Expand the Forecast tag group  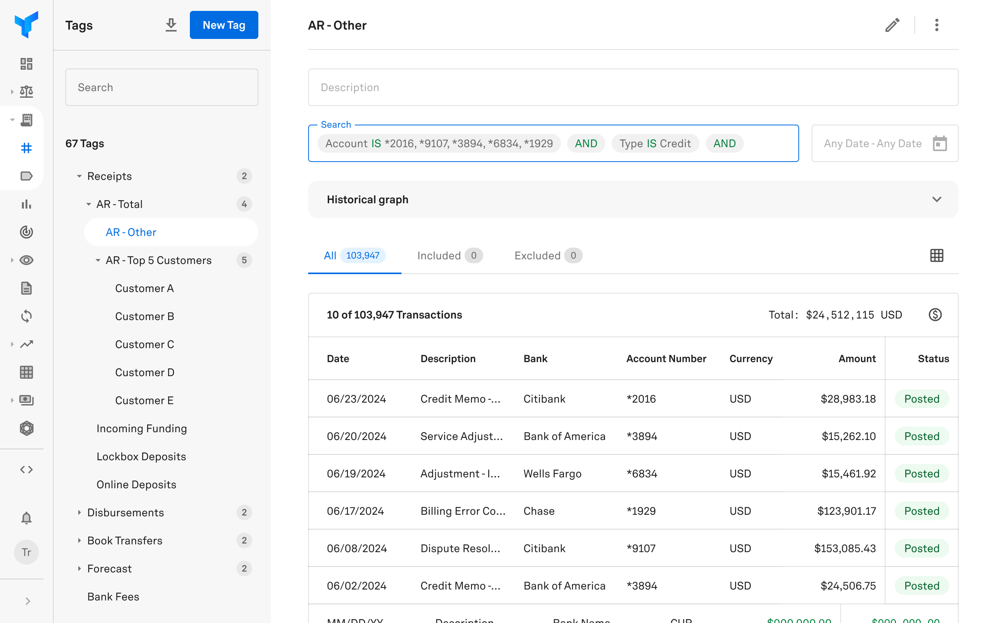click(79, 568)
